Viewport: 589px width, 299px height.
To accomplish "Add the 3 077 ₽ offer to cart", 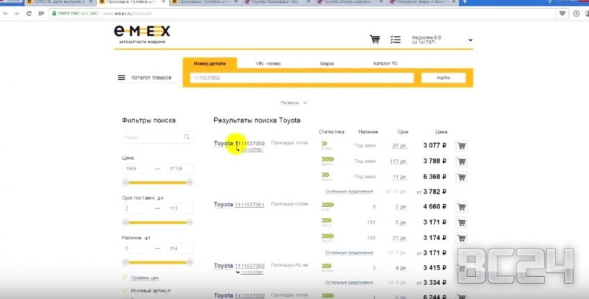I will coord(462,146).
